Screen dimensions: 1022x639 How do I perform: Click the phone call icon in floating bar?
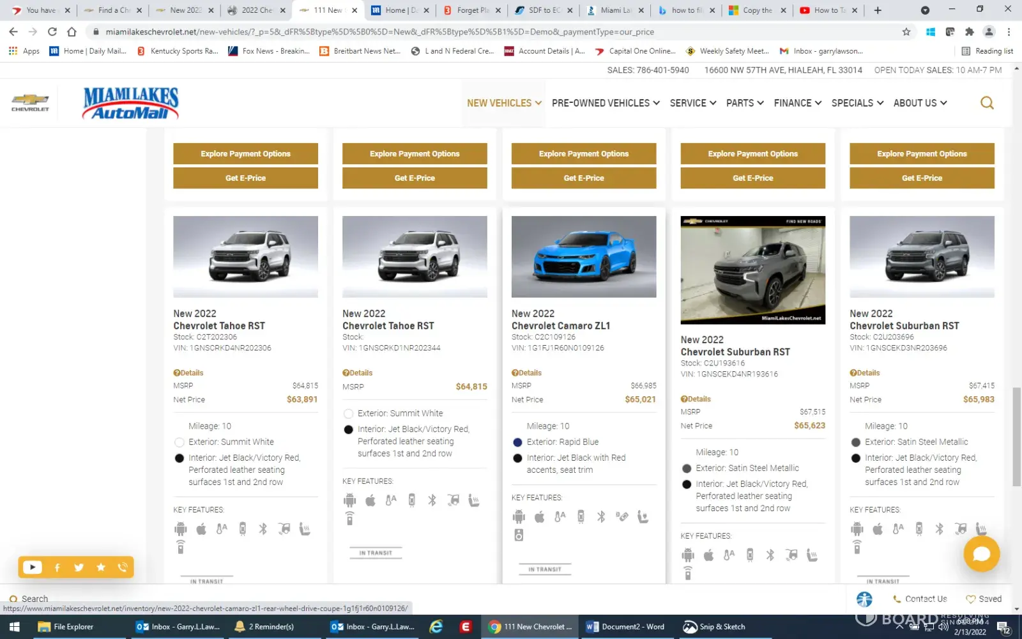123,567
